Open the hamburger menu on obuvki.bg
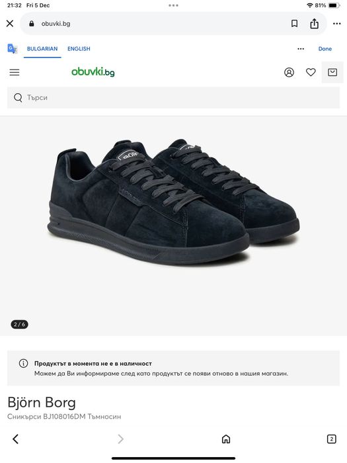This screenshot has height=463, width=347. coord(15,72)
